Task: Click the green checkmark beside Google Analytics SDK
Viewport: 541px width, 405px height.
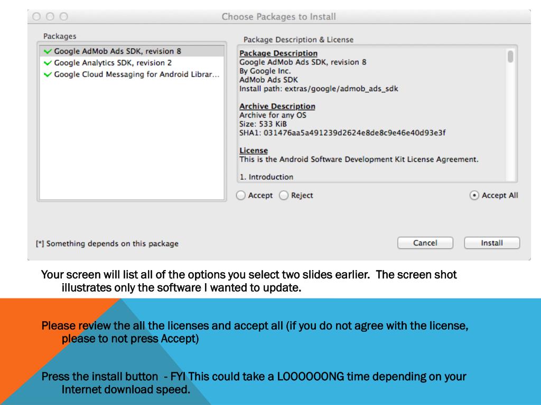Action: click(x=48, y=63)
